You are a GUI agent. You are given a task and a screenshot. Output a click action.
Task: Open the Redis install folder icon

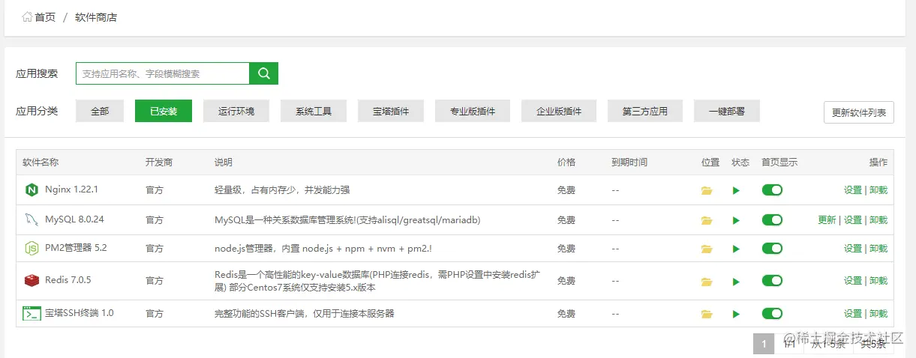(706, 282)
